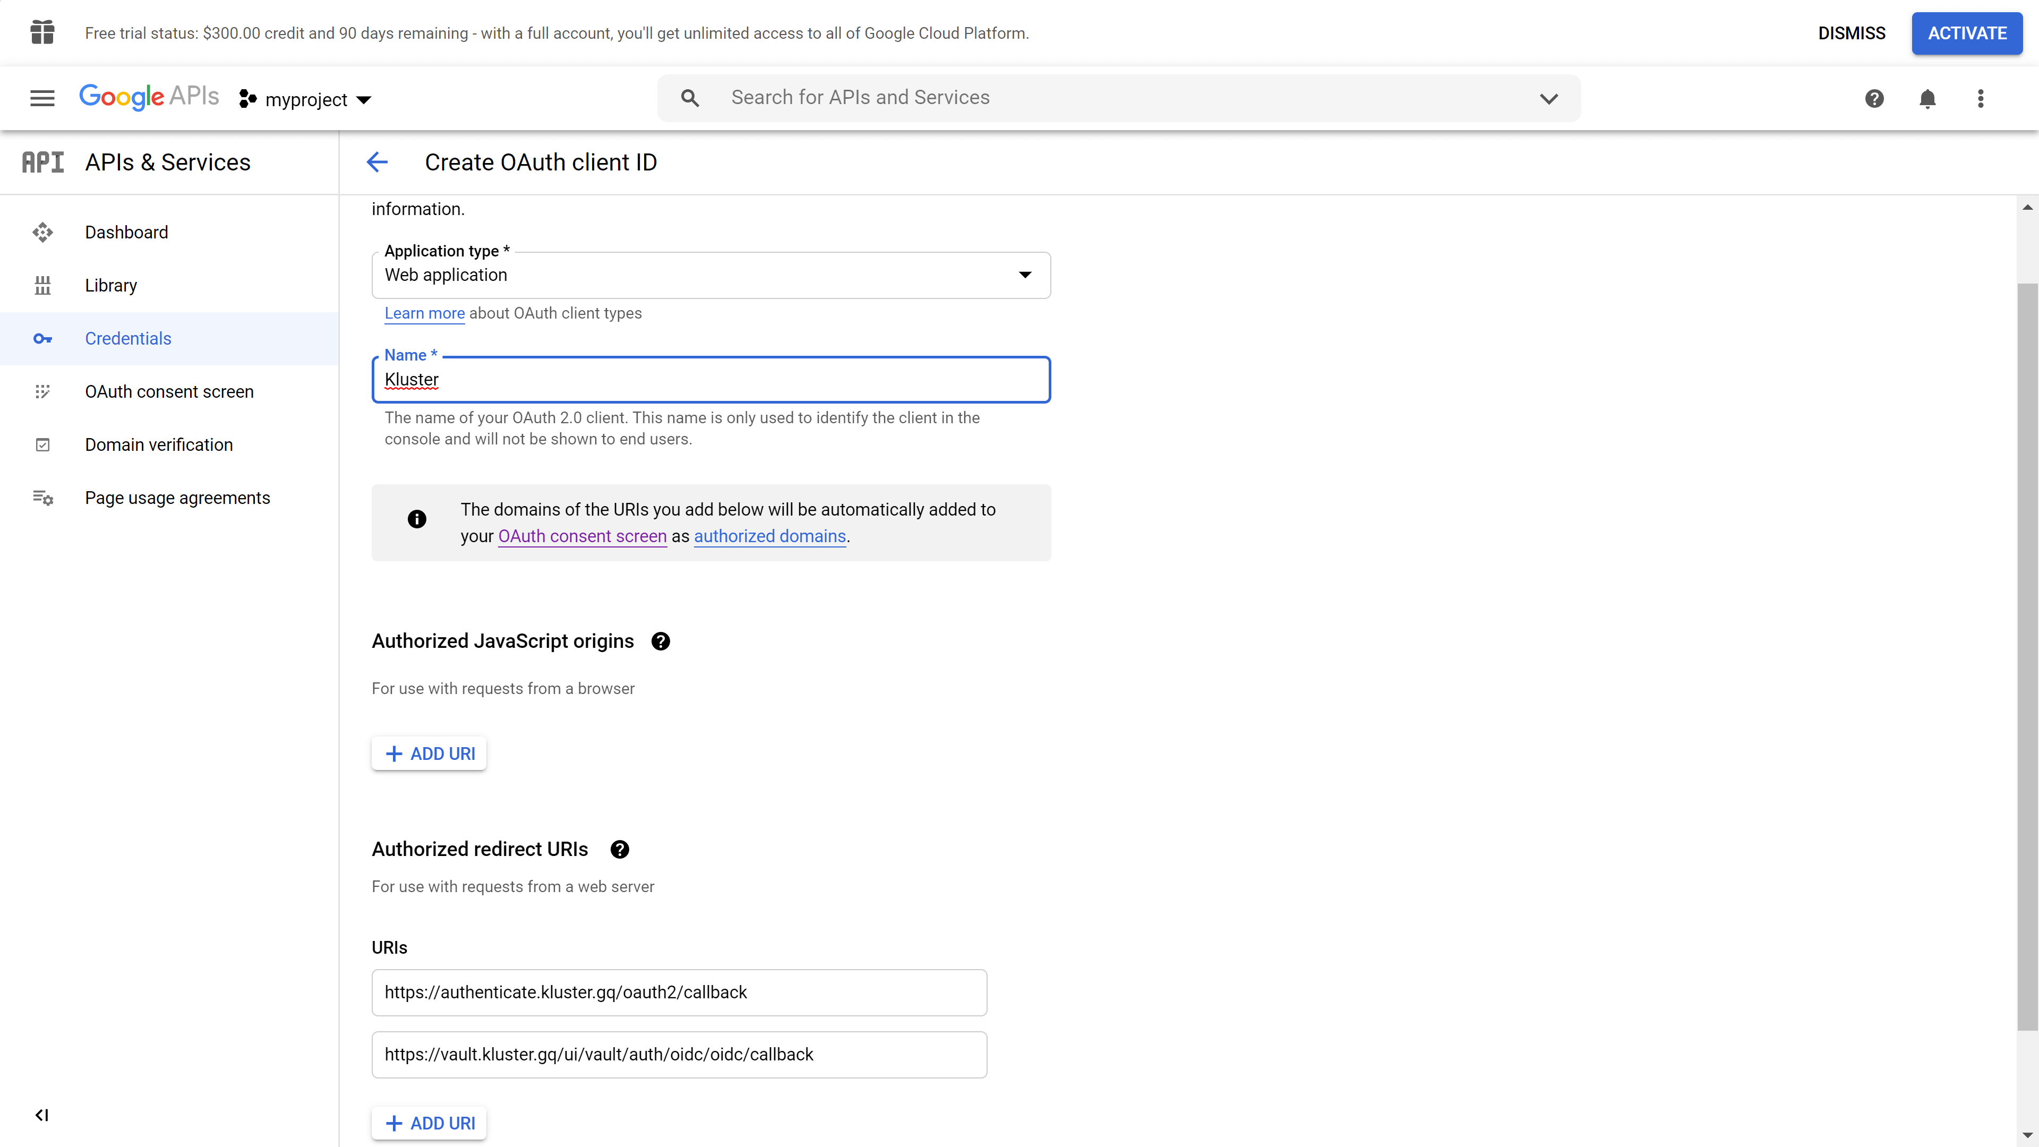This screenshot has height=1147, width=2039.
Task: Click the Dashboard icon in sidebar
Action: tap(42, 231)
